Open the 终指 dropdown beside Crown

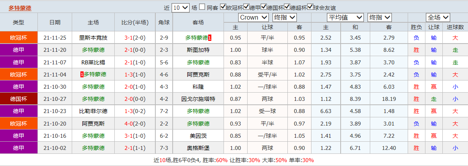tap(284, 18)
